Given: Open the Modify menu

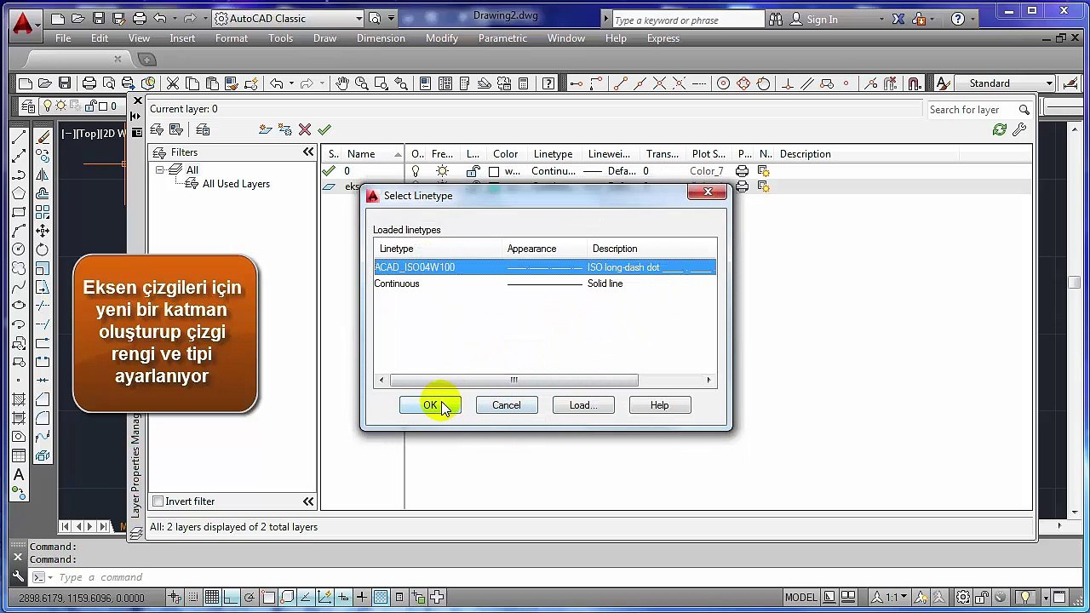Looking at the screenshot, I should pos(442,38).
